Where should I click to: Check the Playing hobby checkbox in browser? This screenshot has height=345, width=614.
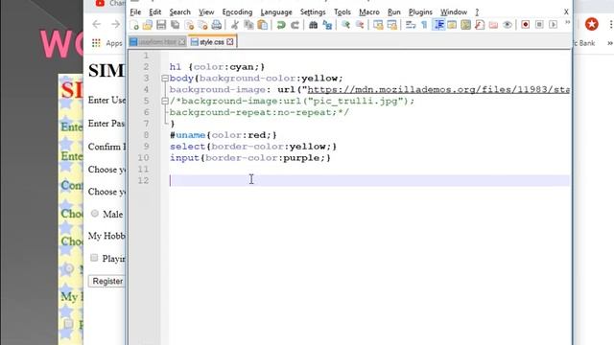pyautogui.click(x=94, y=258)
